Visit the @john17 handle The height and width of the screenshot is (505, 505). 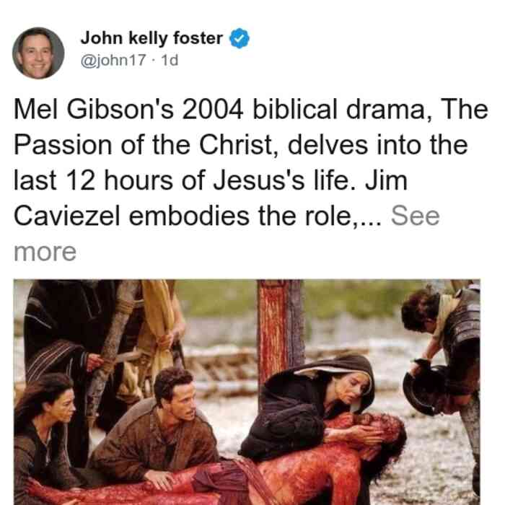pyautogui.click(x=113, y=60)
